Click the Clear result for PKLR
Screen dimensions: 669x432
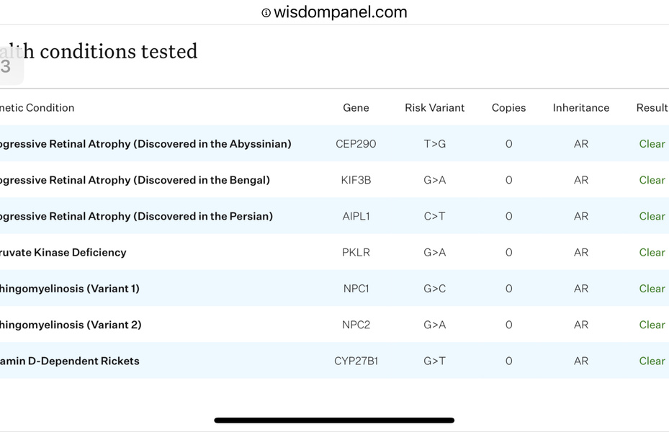coord(652,253)
